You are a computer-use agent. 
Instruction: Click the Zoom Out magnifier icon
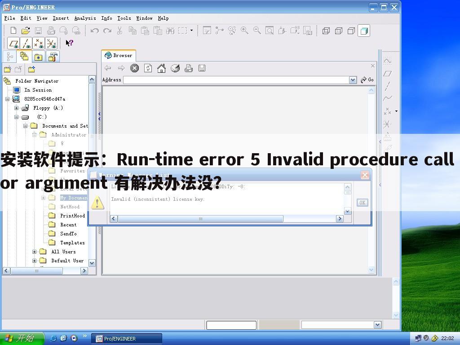point(257,31)
